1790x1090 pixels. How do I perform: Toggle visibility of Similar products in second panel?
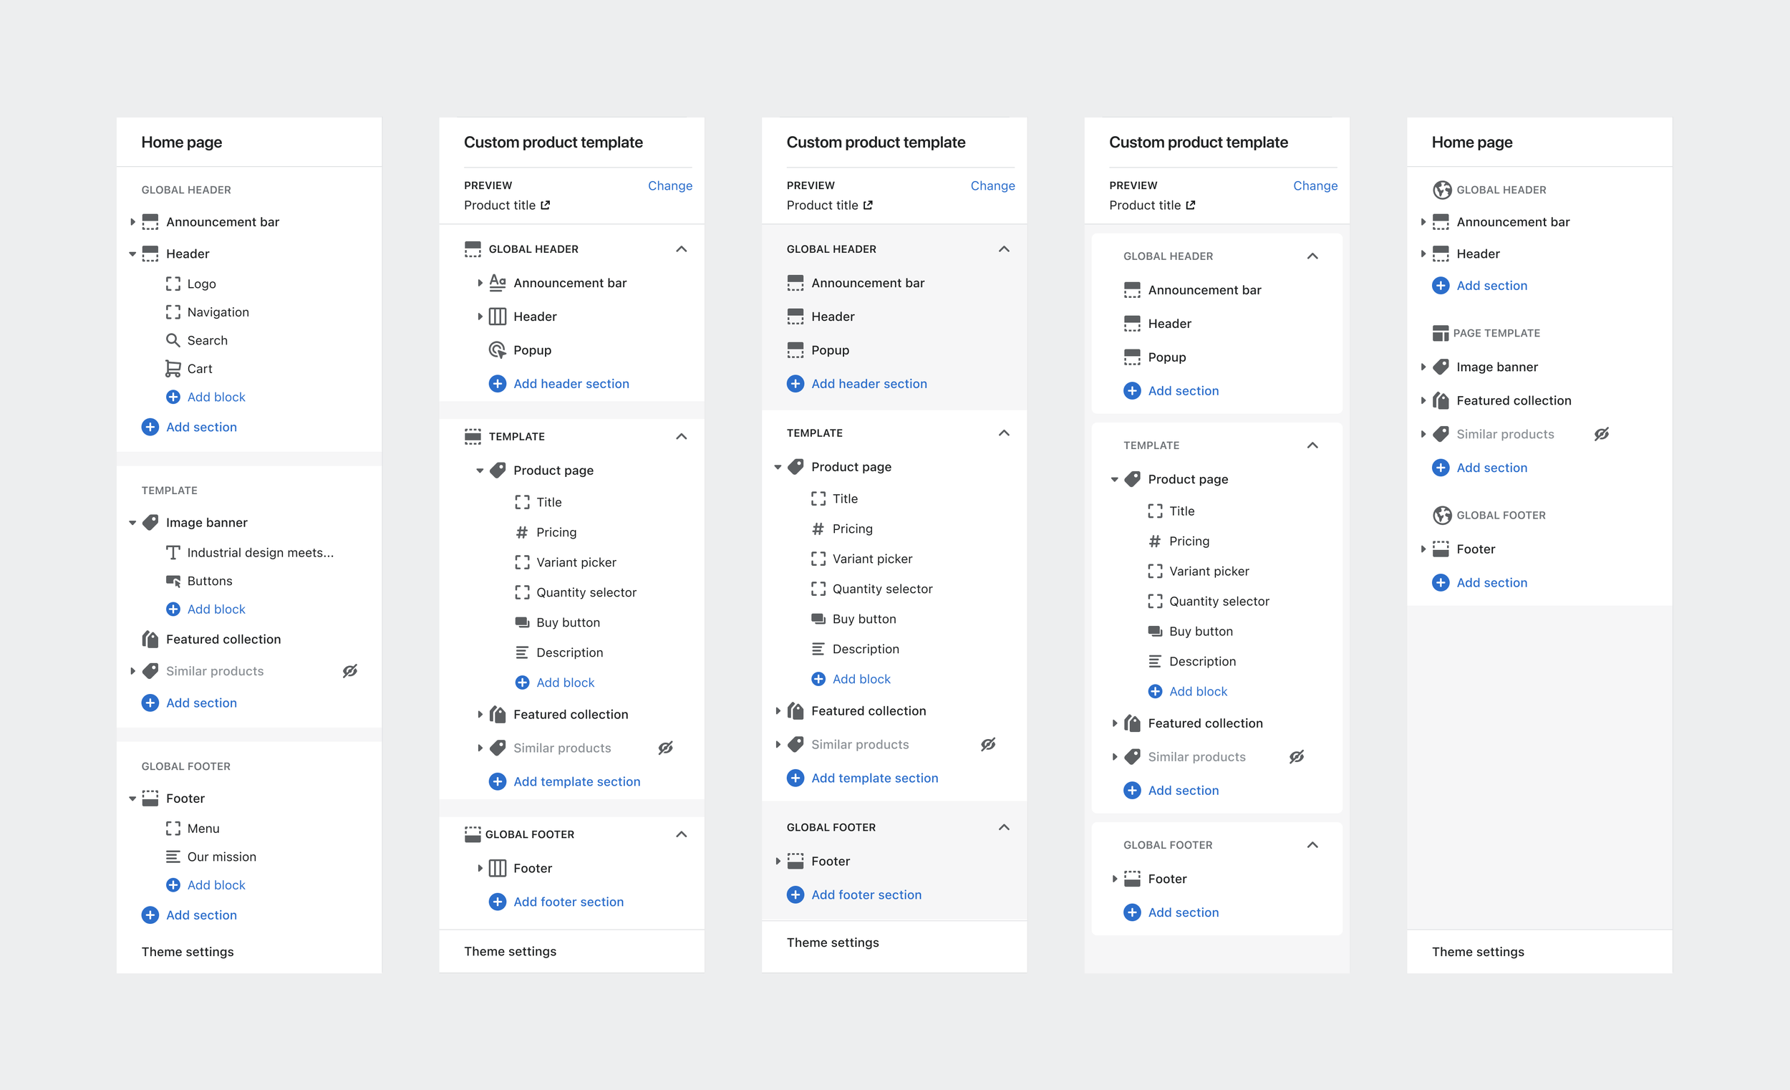coord(664,748)
